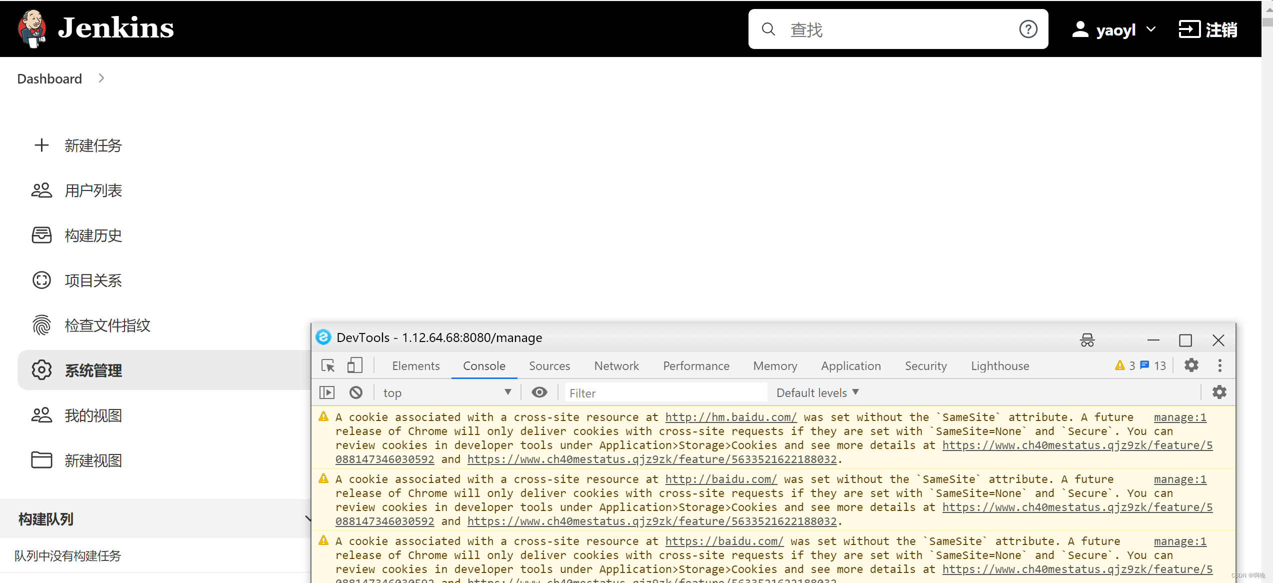This screenshot has width=1273, height=583.
Task: Click the 检查文件指纹 fingerprint icon
Action: click(40, 325)
